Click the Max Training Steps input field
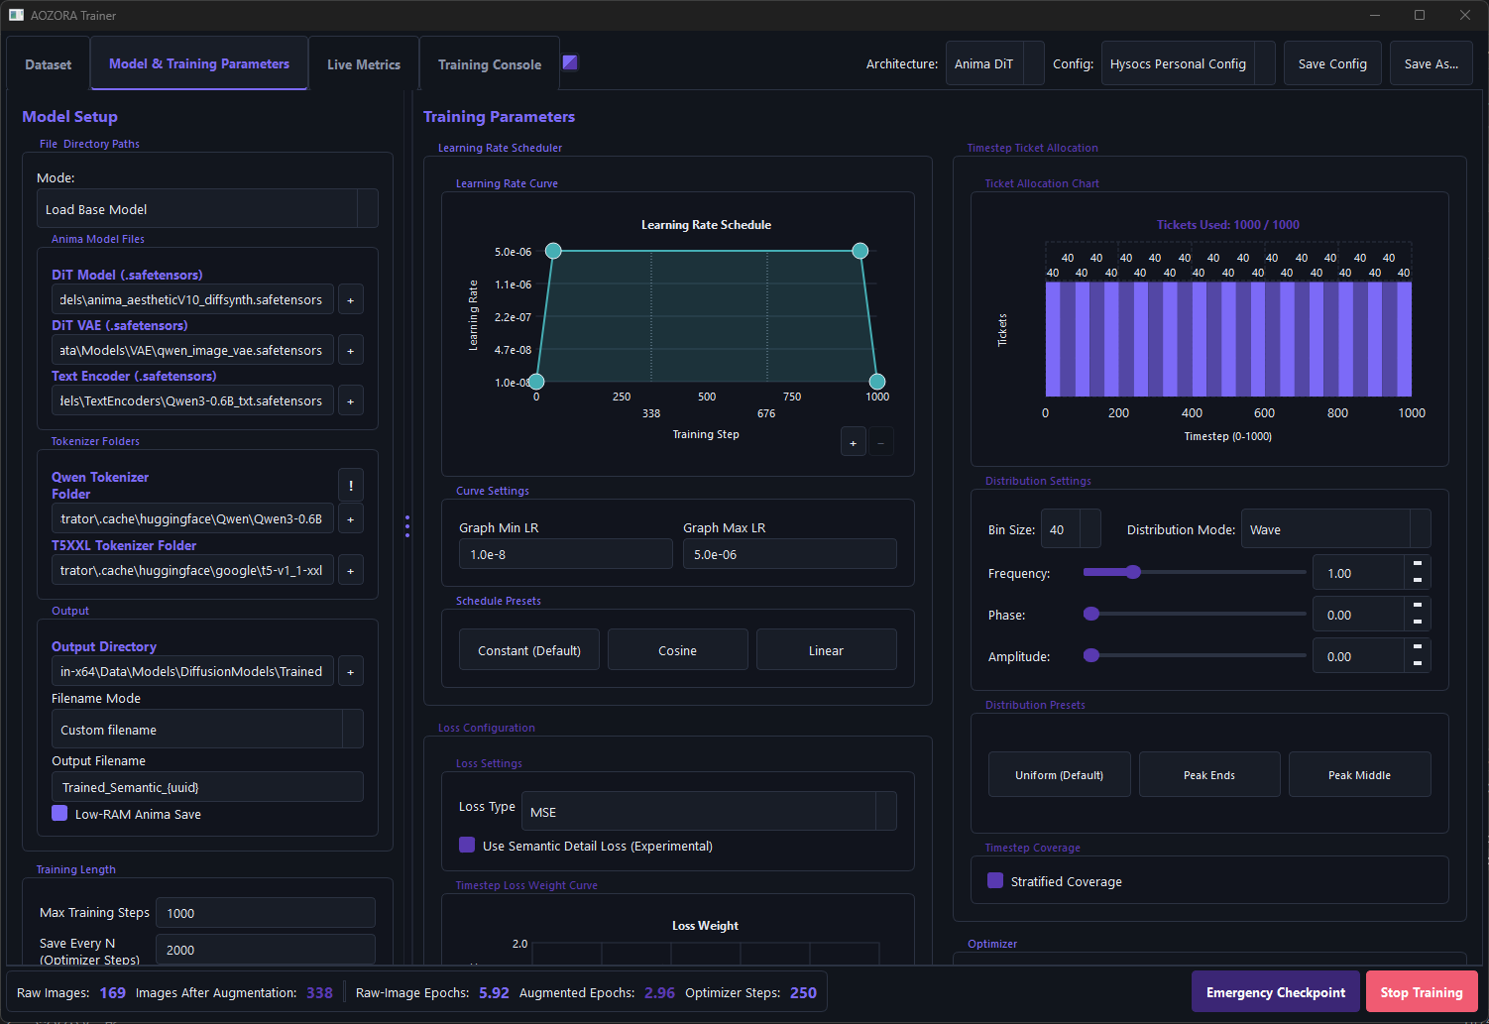The height and width of the screenshot is (1024, 1489). 266,913
